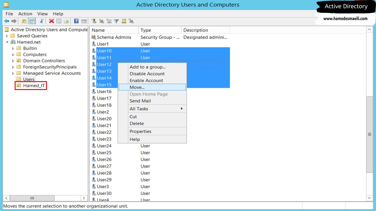Click Add to group toolbar icon
Screen dimensions: 376x211
[x=131, y=21]
